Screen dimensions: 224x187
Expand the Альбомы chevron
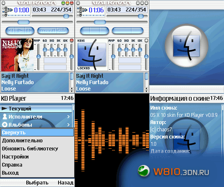[x=69, y=125]
